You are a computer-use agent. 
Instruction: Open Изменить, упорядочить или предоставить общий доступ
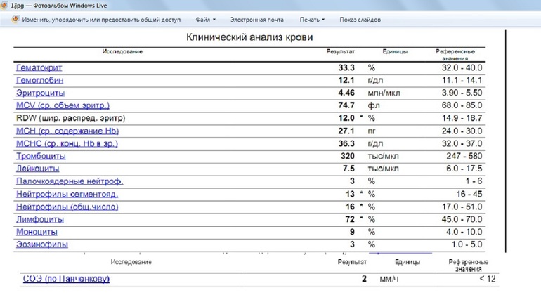(x=100, y=20)
